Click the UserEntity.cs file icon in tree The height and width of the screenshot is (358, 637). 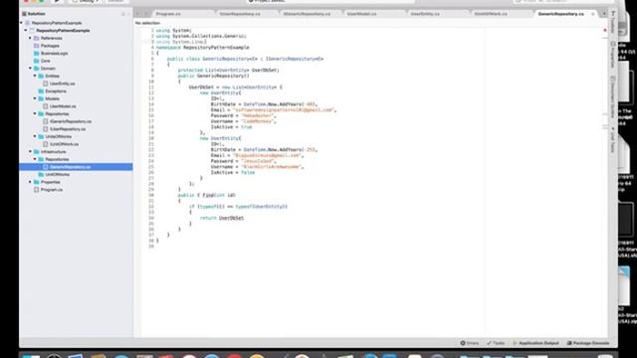[x=46, y=84]
